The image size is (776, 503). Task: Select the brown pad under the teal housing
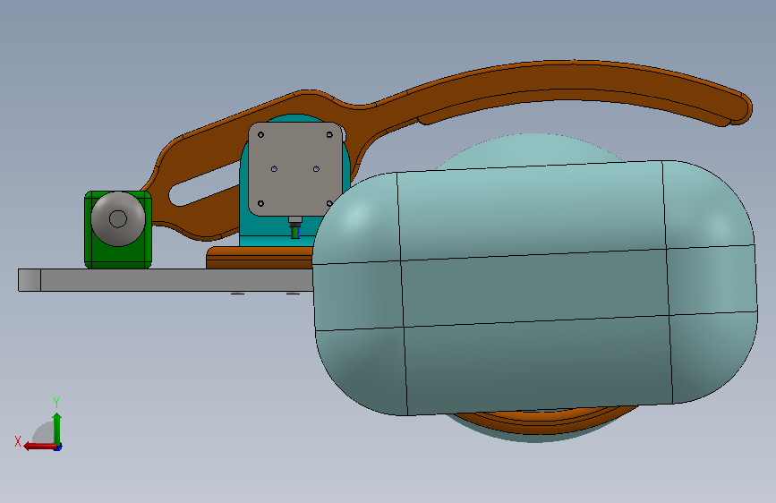(260, 258)
